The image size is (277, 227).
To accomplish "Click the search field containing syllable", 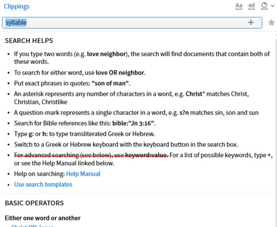I will click(x=132, y=23).
